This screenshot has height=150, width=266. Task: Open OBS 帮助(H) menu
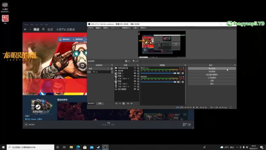point(143,28)
